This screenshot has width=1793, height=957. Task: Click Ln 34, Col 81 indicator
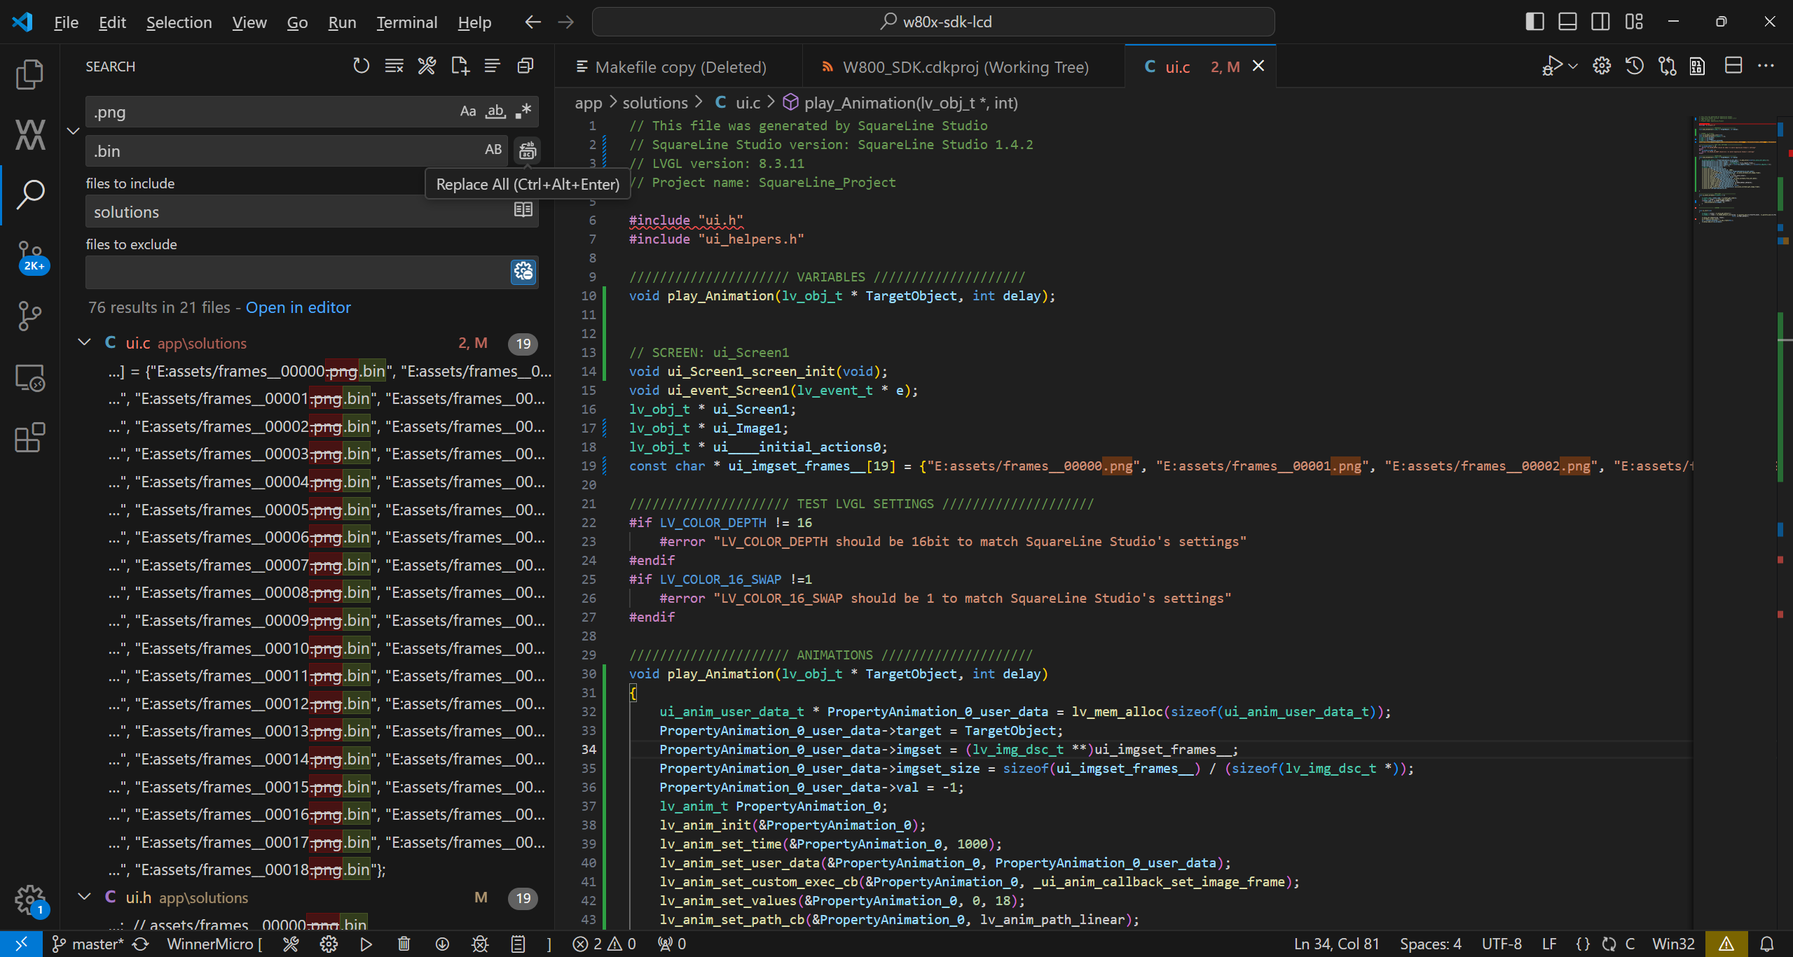[1336, 944]
